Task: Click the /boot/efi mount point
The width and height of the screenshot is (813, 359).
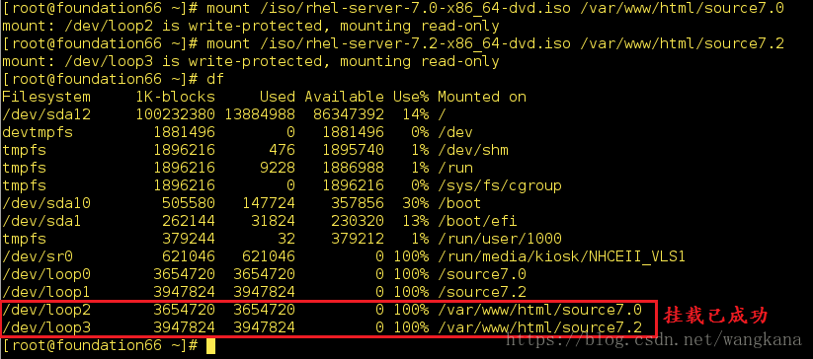Action: point(477,221)
